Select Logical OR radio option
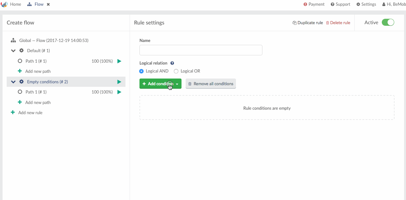 pyautogui.click(x=176, y=71)
